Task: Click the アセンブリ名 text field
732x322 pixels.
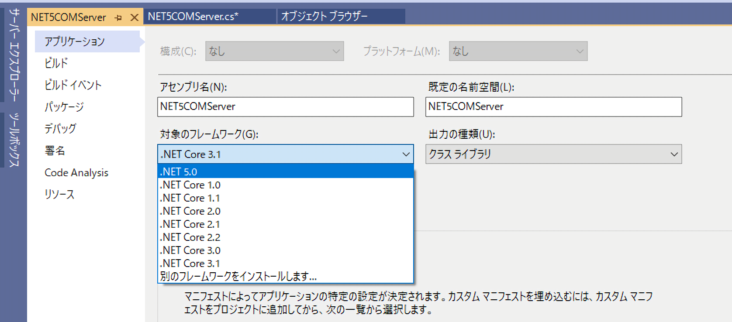Action: [x=285, y=107]
